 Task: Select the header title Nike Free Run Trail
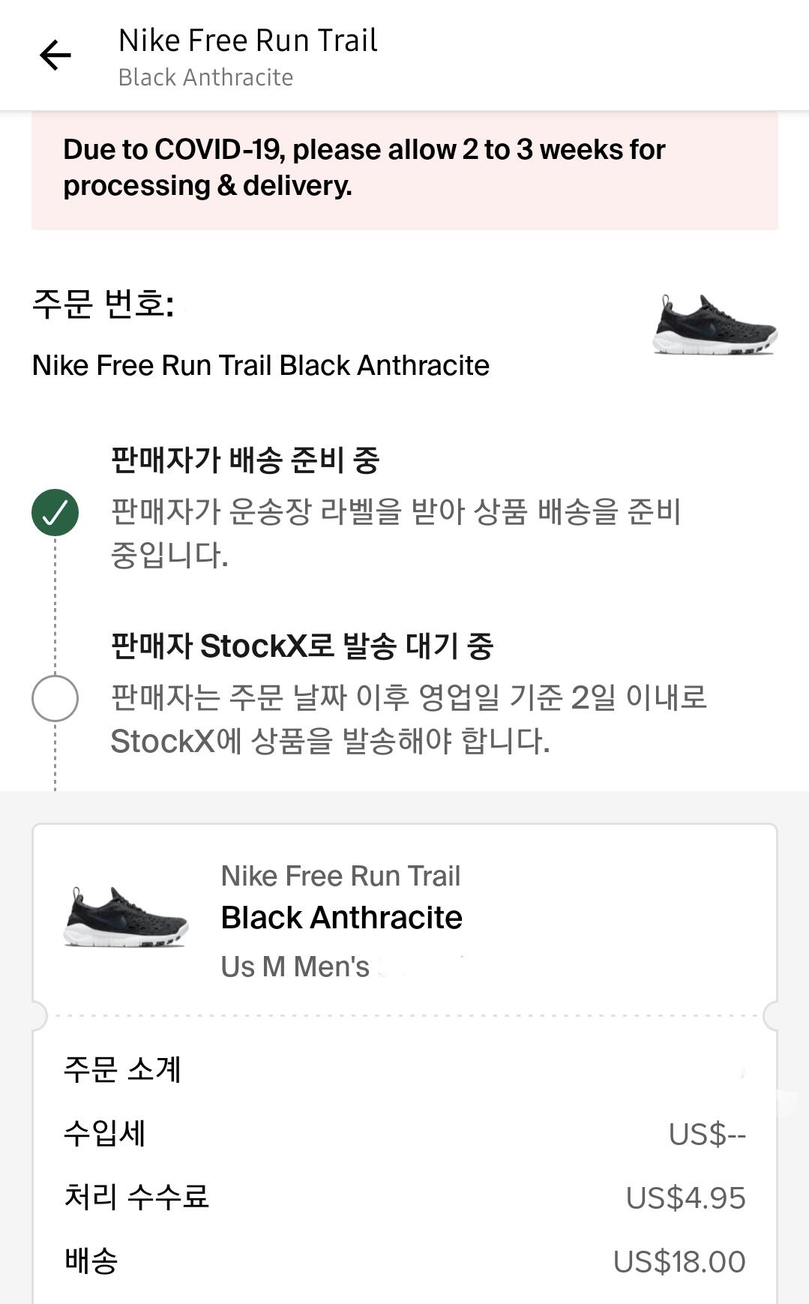247,40
